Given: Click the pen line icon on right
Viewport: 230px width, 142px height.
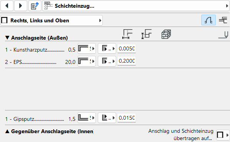Looking at the screenshot, I should (223, 35).
